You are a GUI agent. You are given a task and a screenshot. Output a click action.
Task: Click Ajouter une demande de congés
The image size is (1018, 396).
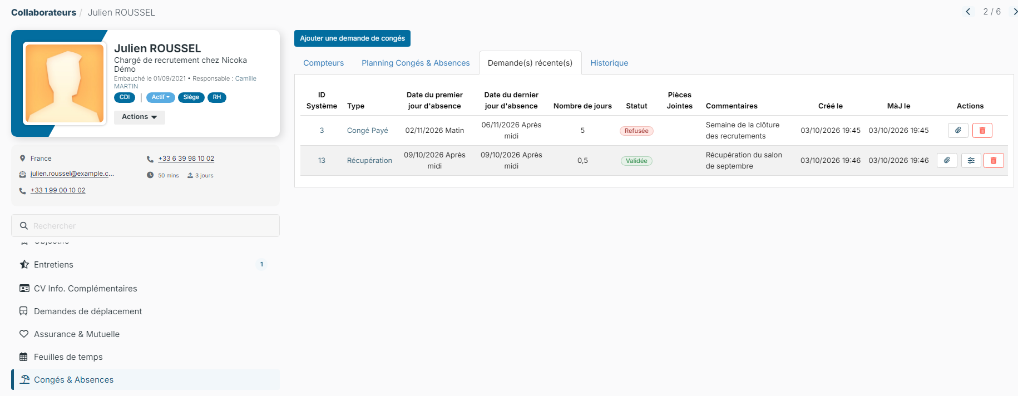click(352, 38)
